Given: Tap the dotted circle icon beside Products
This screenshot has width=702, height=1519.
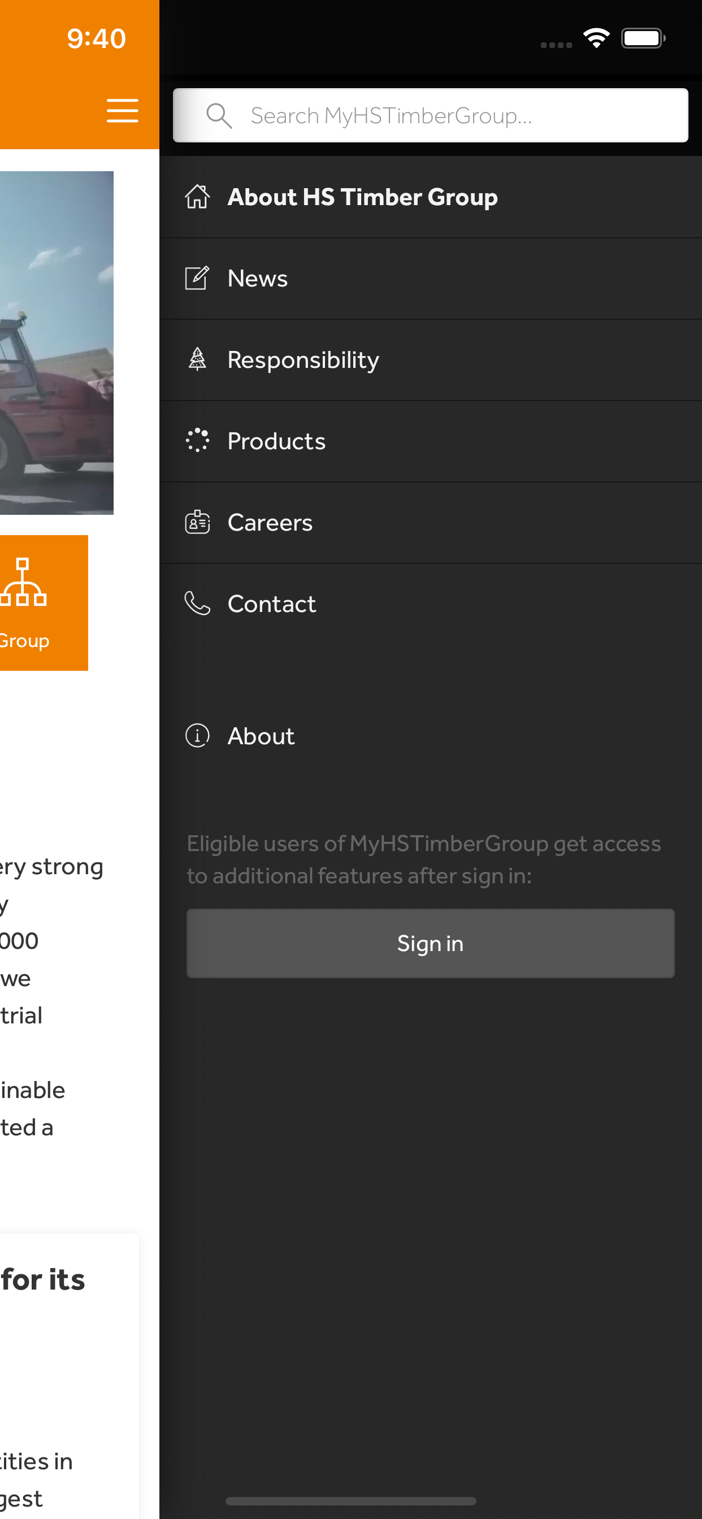Looking at the screenshot, I should 197,440.
